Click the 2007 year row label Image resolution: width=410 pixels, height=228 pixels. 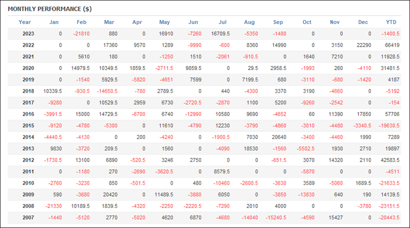(x=28, y=218)
